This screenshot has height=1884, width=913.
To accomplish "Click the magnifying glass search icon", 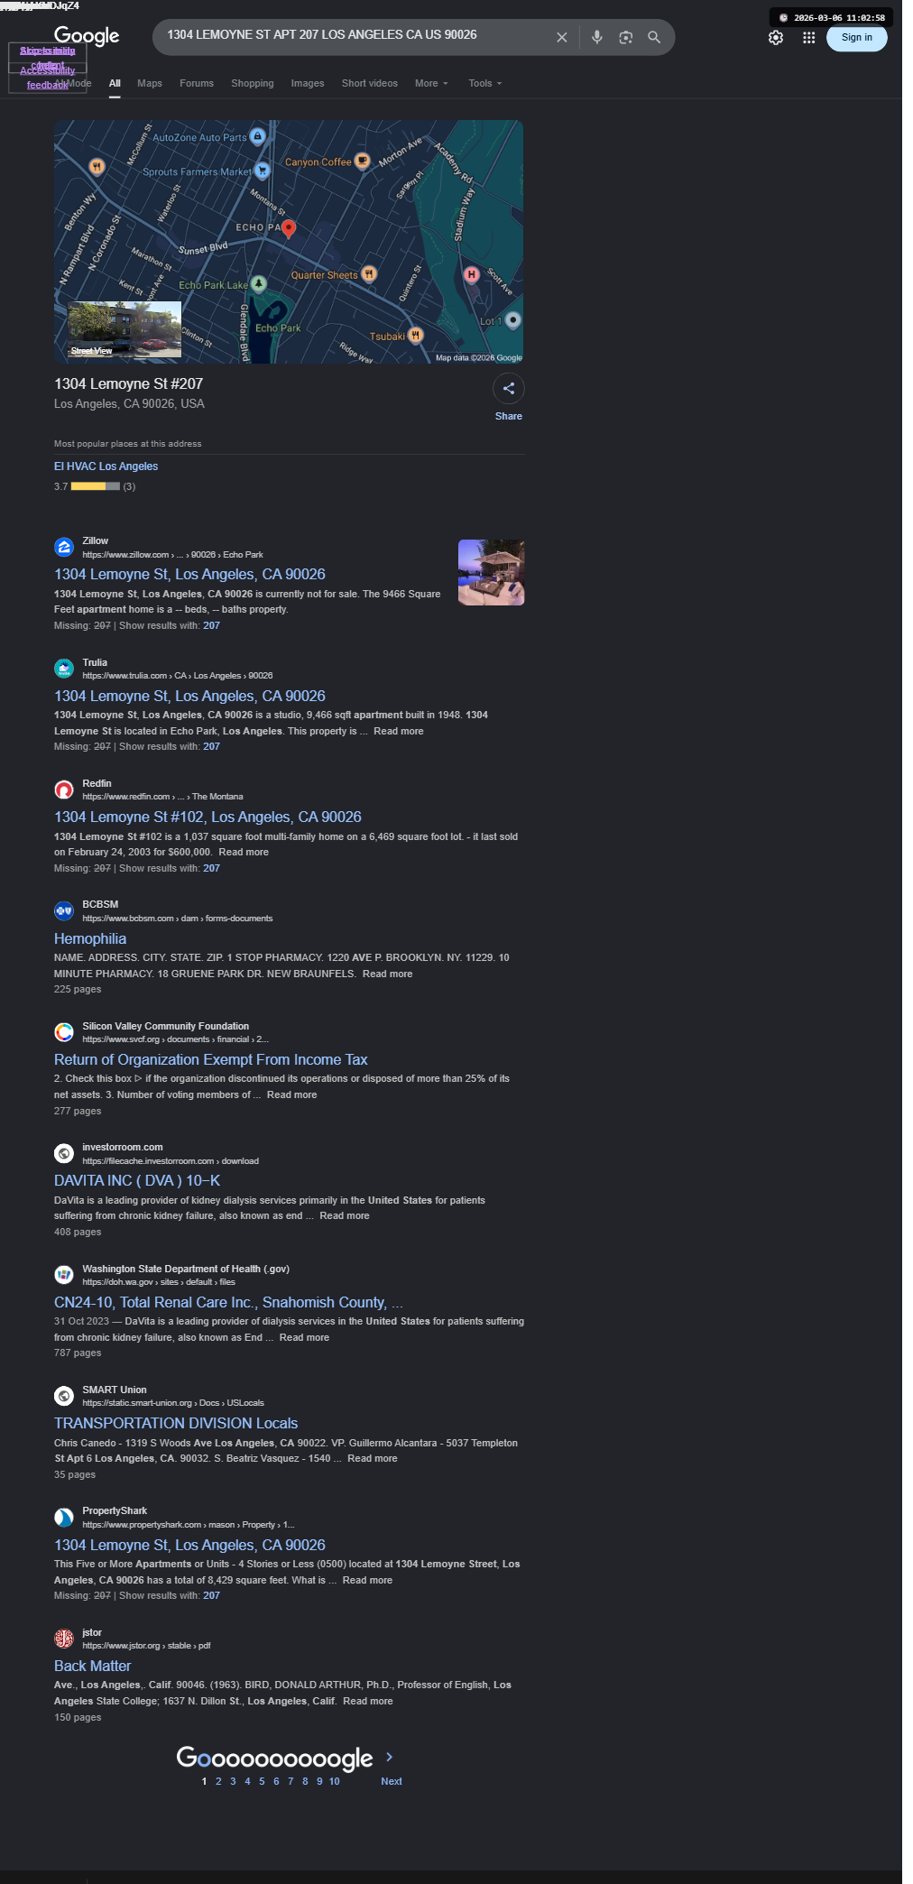I will [x=654, y=37].
